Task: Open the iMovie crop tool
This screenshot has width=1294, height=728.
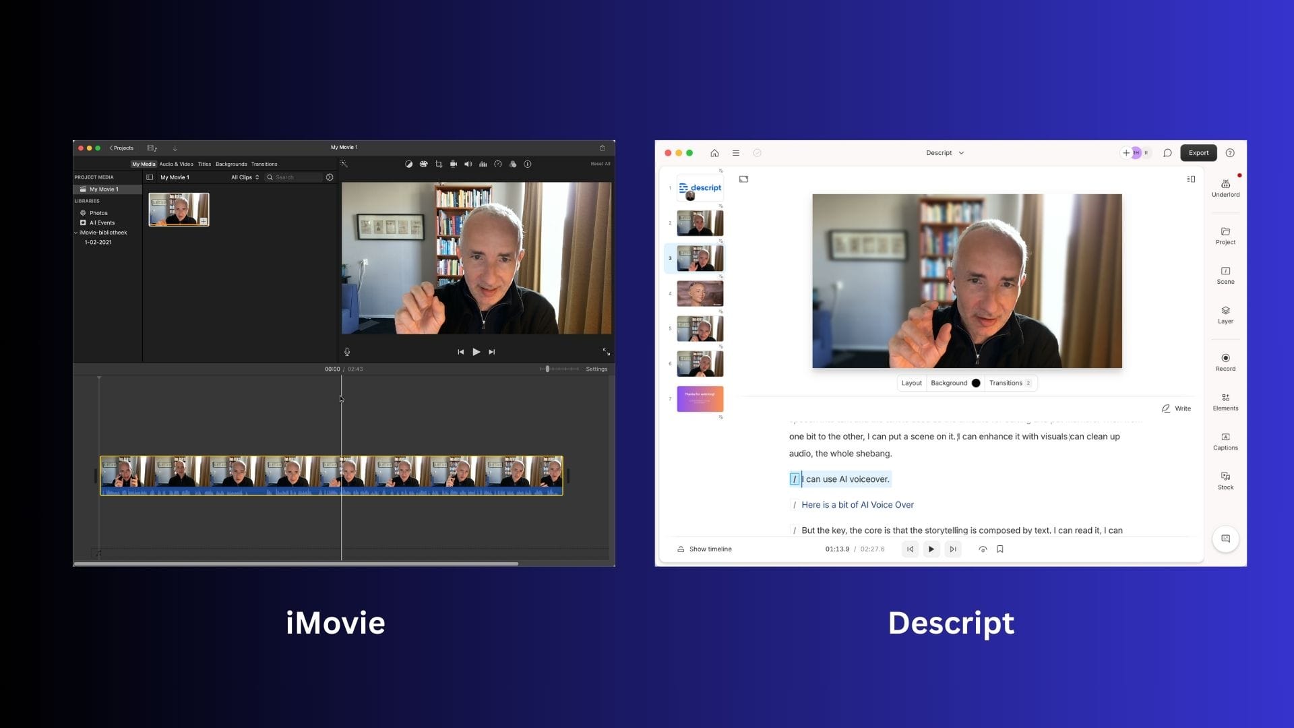Action: pyautogui.click(x=439, y=164)
